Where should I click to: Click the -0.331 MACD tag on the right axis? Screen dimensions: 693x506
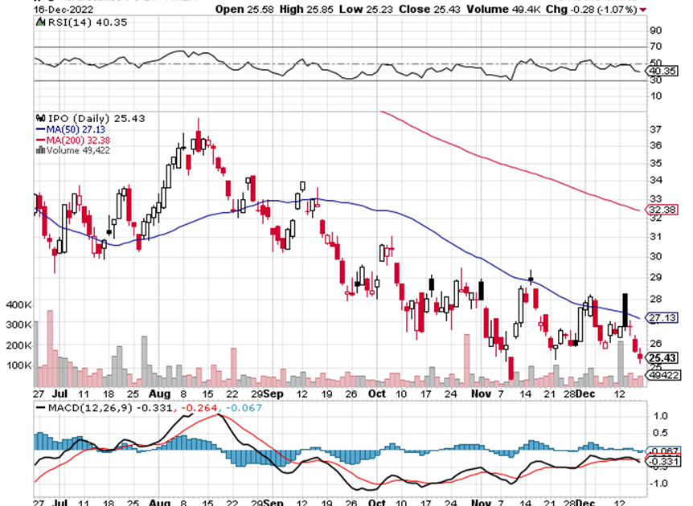click(x=662, y=461)
